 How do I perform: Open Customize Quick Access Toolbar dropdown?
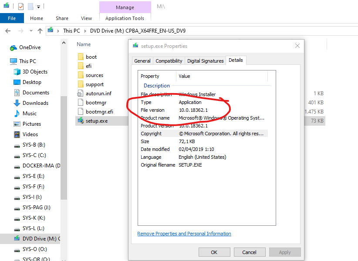(39, 7)
